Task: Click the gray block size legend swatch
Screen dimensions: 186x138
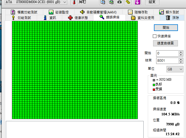Action: [154, 80]
